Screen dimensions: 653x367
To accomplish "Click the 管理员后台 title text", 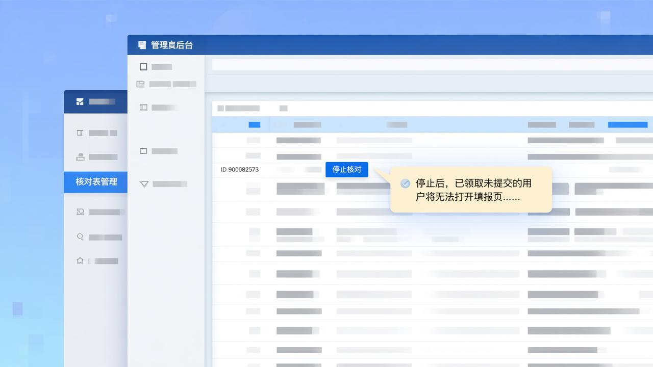I will (x=172, y=45).
